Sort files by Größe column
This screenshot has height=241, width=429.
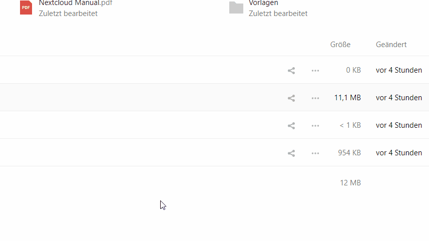click(340, 45)
